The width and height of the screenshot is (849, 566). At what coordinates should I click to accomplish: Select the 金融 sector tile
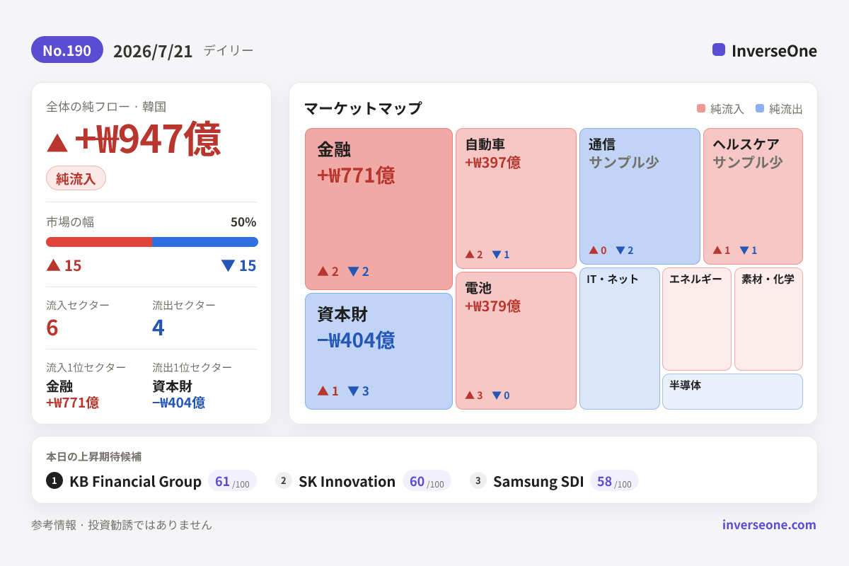point(379,209)
